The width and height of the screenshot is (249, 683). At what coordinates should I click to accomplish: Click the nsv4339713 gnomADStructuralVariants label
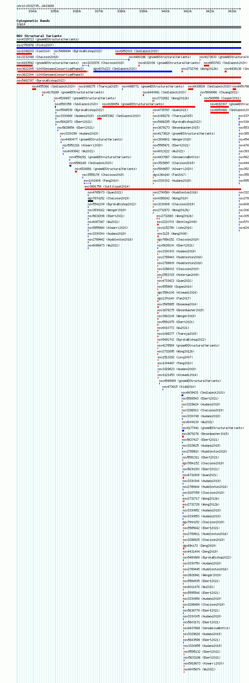point(48,39)
